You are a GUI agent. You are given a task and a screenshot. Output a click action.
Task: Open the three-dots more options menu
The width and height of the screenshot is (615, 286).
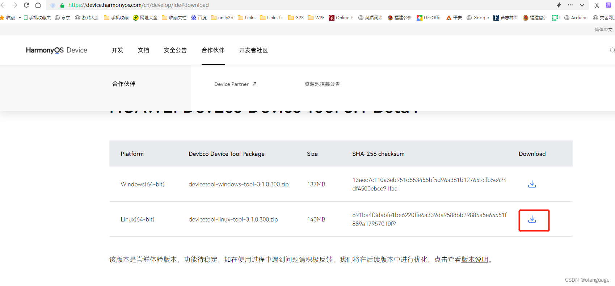point(570,5)
